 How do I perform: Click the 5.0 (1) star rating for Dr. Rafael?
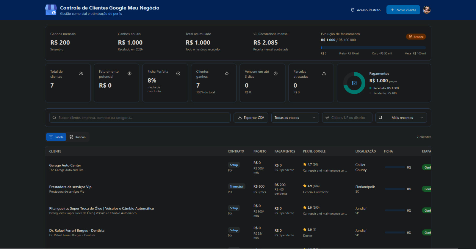click(310, 229)
